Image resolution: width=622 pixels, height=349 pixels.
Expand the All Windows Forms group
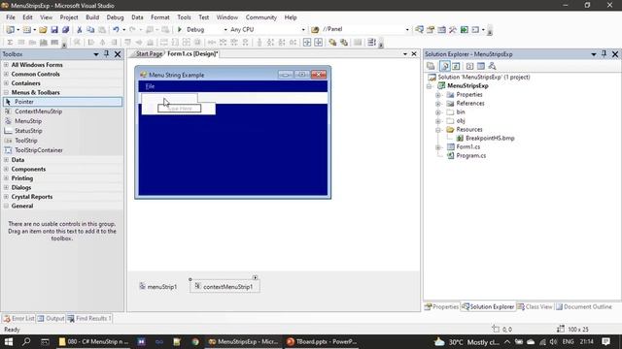[6, 65]
